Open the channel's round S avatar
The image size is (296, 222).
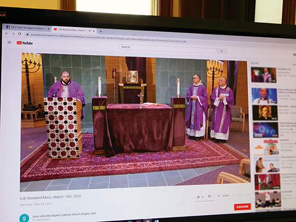(x=24, y=218)
